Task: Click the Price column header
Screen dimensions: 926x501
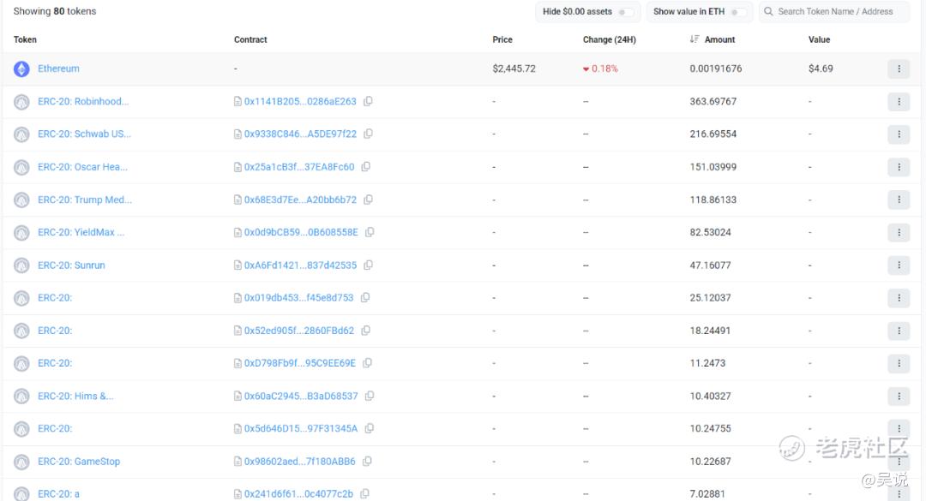Action: 502,39
